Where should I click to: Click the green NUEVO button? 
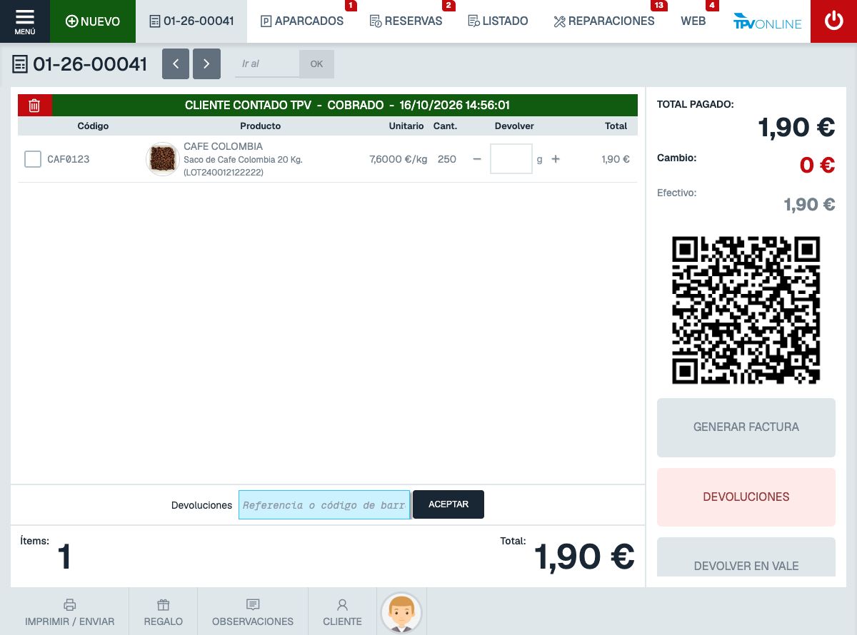[x=93, y=21]
